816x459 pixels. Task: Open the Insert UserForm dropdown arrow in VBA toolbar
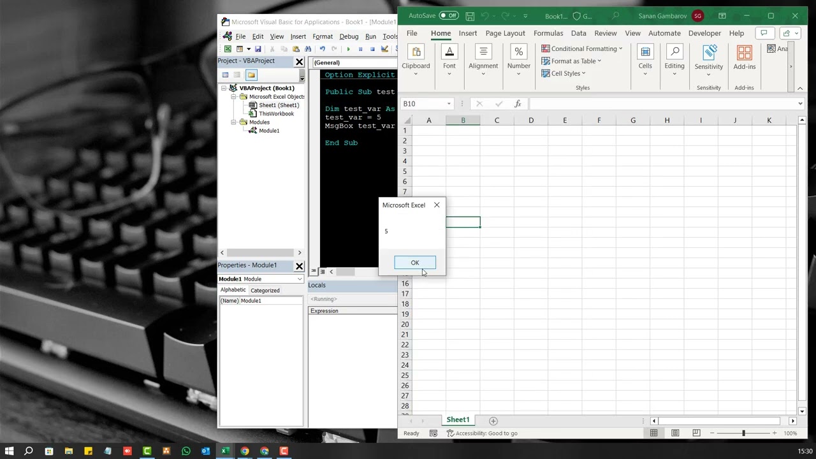[x=248, y=49]
